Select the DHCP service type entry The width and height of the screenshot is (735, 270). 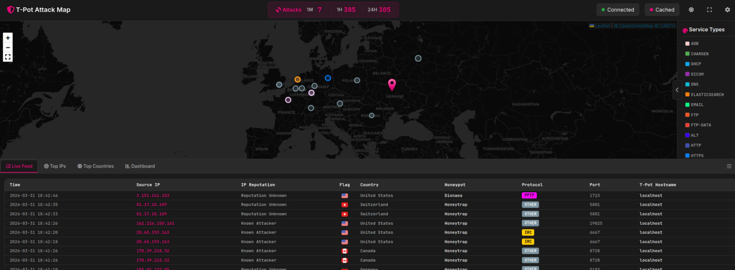pos(693,64)
